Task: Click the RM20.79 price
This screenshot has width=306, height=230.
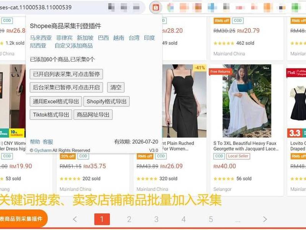Action: coord(248,31)
